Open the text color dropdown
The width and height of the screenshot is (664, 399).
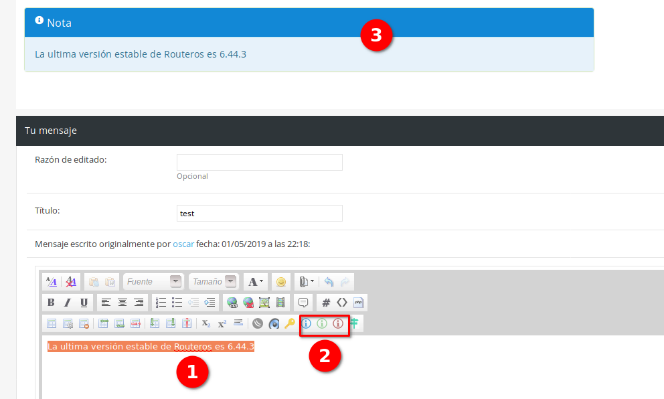pyautogui.click(x=255, y=282)
